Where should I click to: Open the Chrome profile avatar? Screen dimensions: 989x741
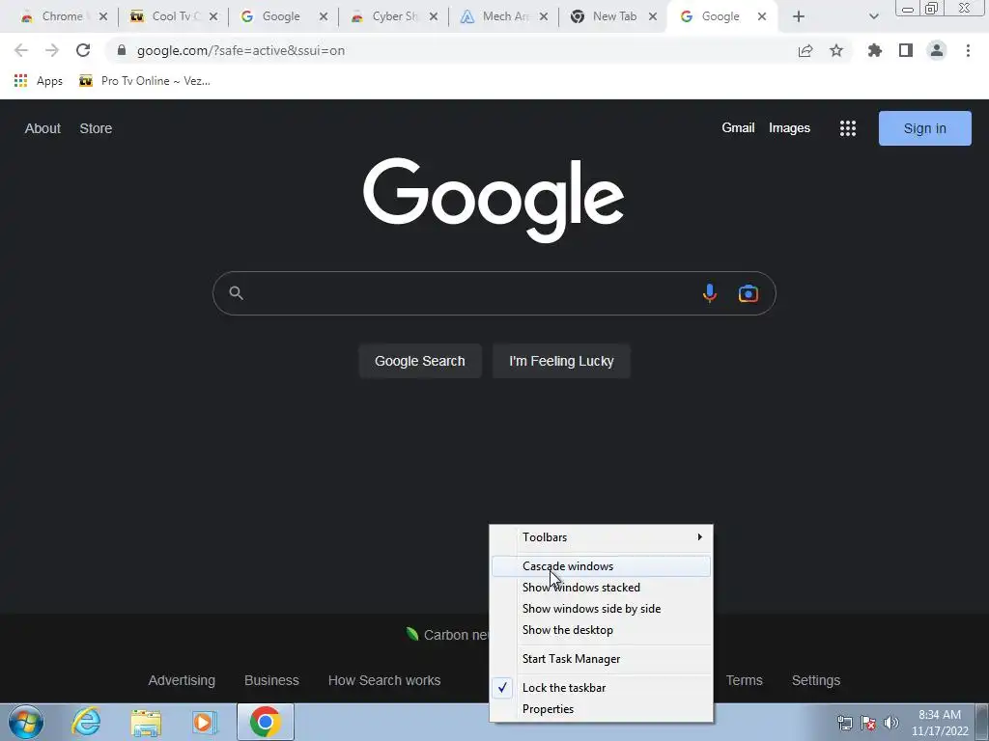[937, 50]
